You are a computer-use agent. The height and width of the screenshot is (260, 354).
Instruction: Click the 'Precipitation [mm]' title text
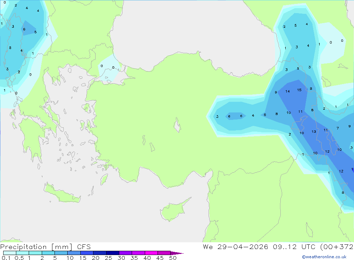coord(36,247)
